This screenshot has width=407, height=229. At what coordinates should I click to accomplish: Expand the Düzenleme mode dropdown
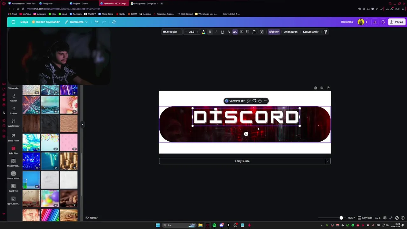(x=76, y=22)
